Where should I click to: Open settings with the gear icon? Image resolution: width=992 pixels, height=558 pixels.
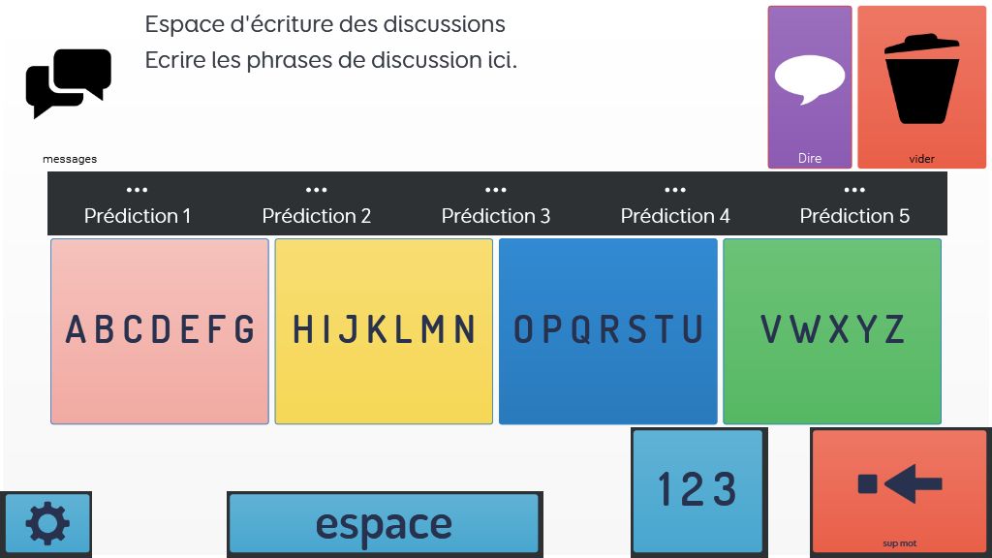(47, 524)
